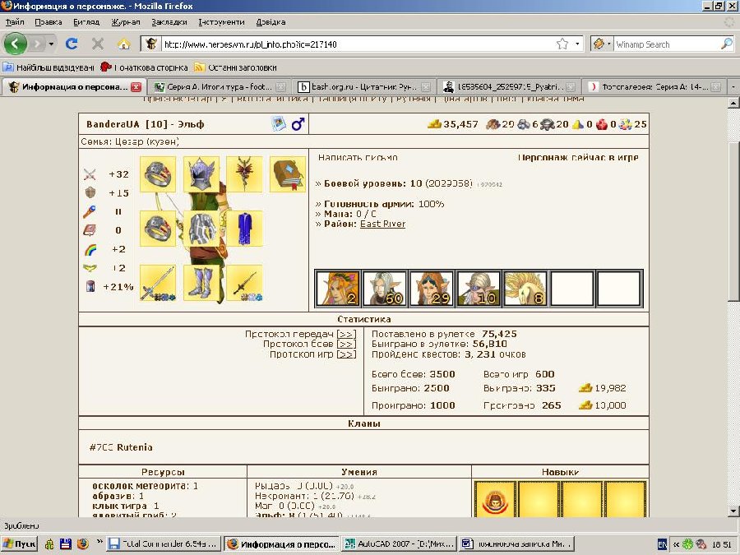The height and width of the screenshot is (555, 740).
Task: Open the Довідка menu
Action: 271,21
